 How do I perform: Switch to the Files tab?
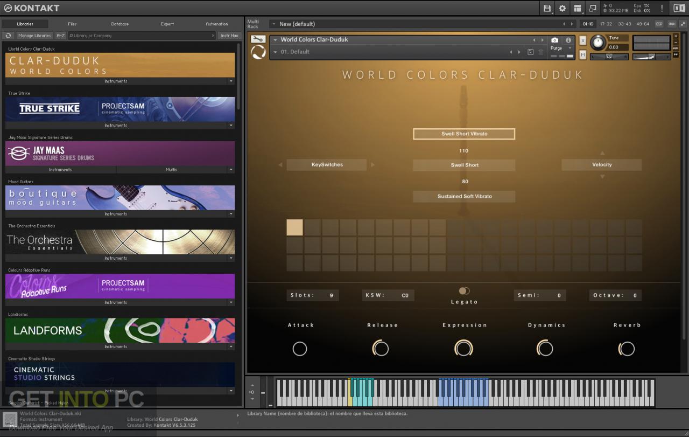(x=72, y=24)
